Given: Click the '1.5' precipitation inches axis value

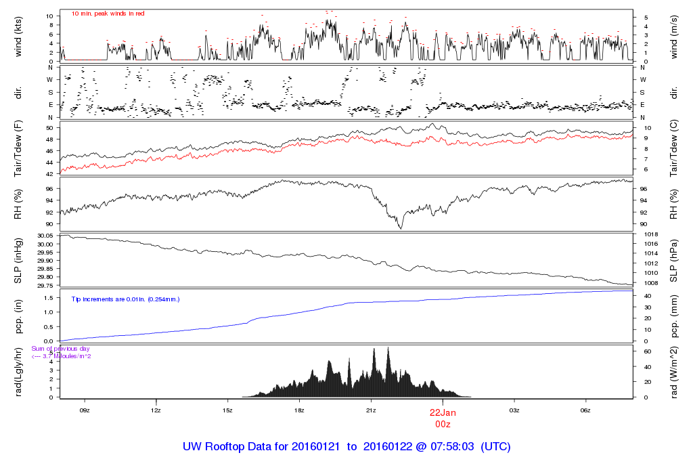Looking at the screenshot, I should [x=49, y=298].
